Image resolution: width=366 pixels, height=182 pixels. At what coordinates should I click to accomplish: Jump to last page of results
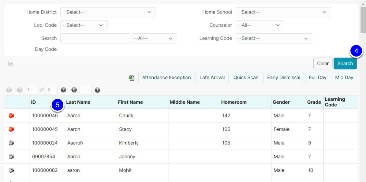tap(74, 90)
